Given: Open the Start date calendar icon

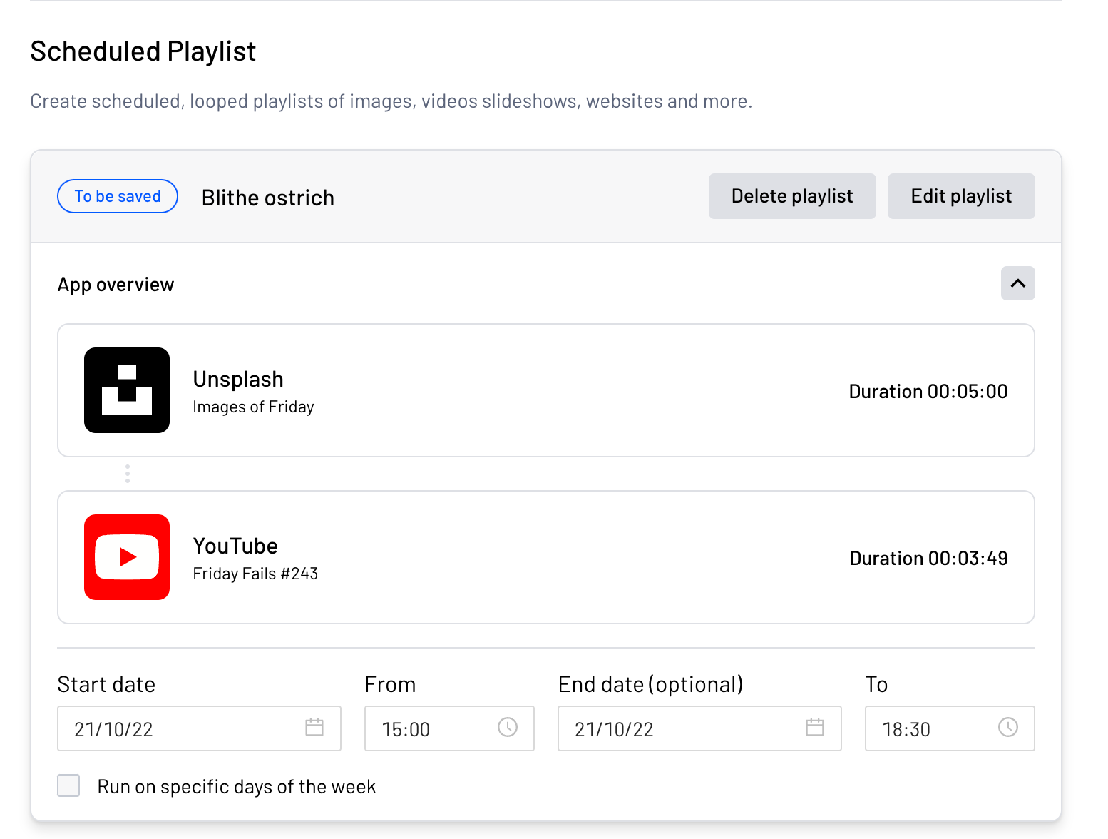Looking at the screenshot, I should [x=314, y=728].
